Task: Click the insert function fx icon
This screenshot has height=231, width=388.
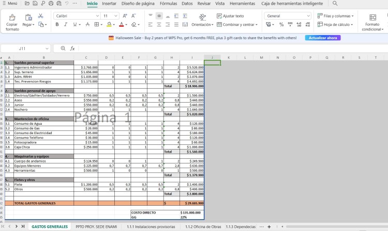Action: tap(72, 48)
